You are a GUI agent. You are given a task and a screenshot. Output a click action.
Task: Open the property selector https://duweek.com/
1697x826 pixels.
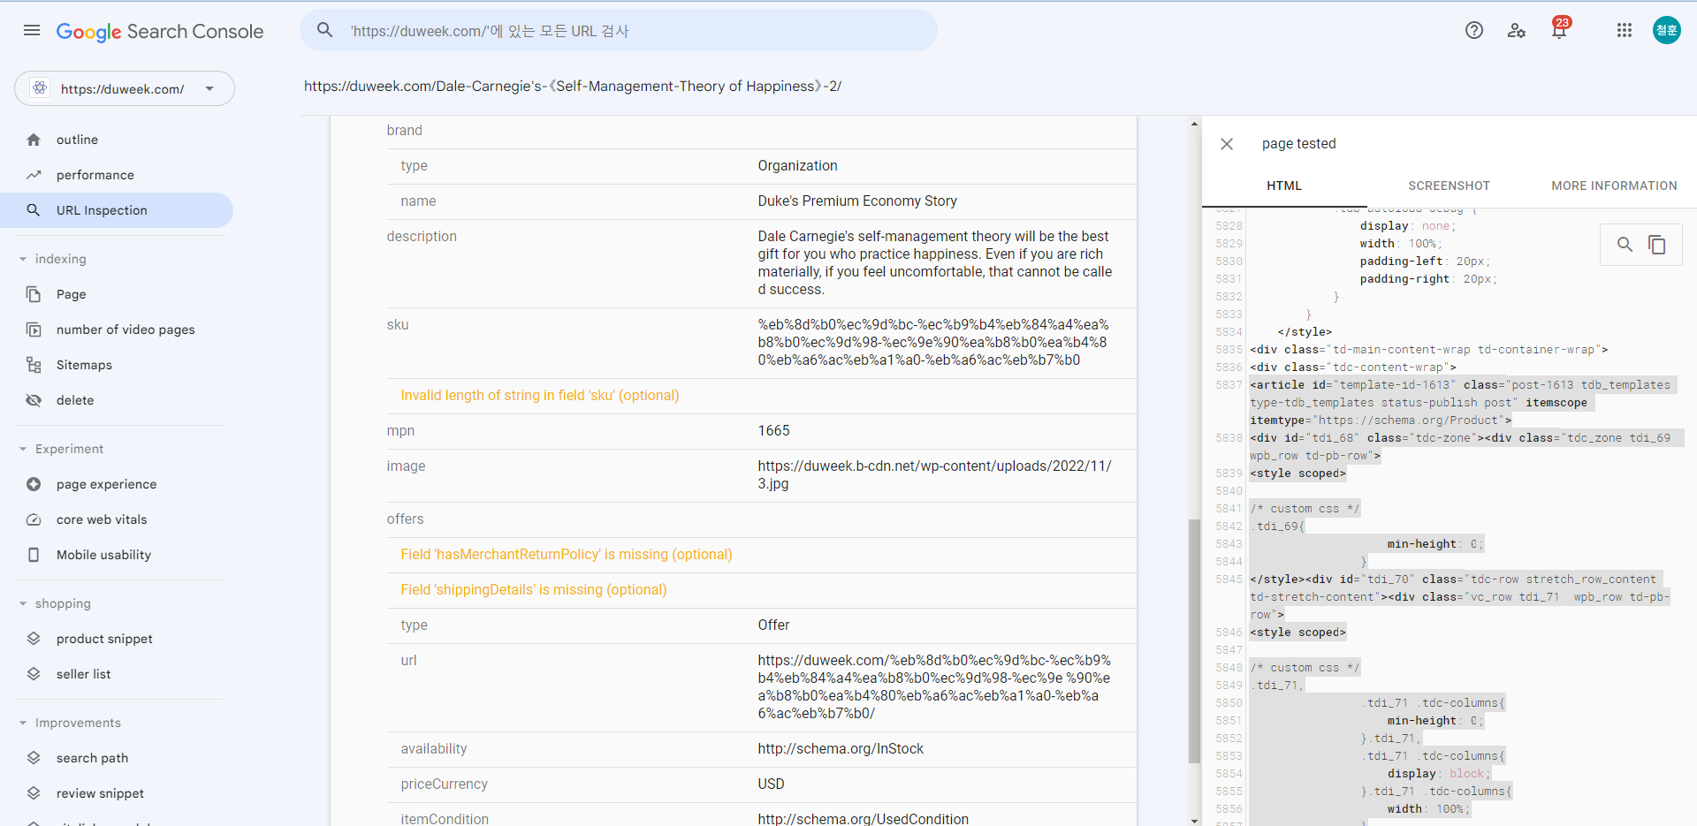pyautogui.click(x=125, y=88)
